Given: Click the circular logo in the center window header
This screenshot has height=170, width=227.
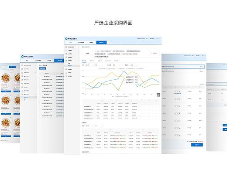Looking at the screenshot, I should pyautogui.click(x=66, y=39).
